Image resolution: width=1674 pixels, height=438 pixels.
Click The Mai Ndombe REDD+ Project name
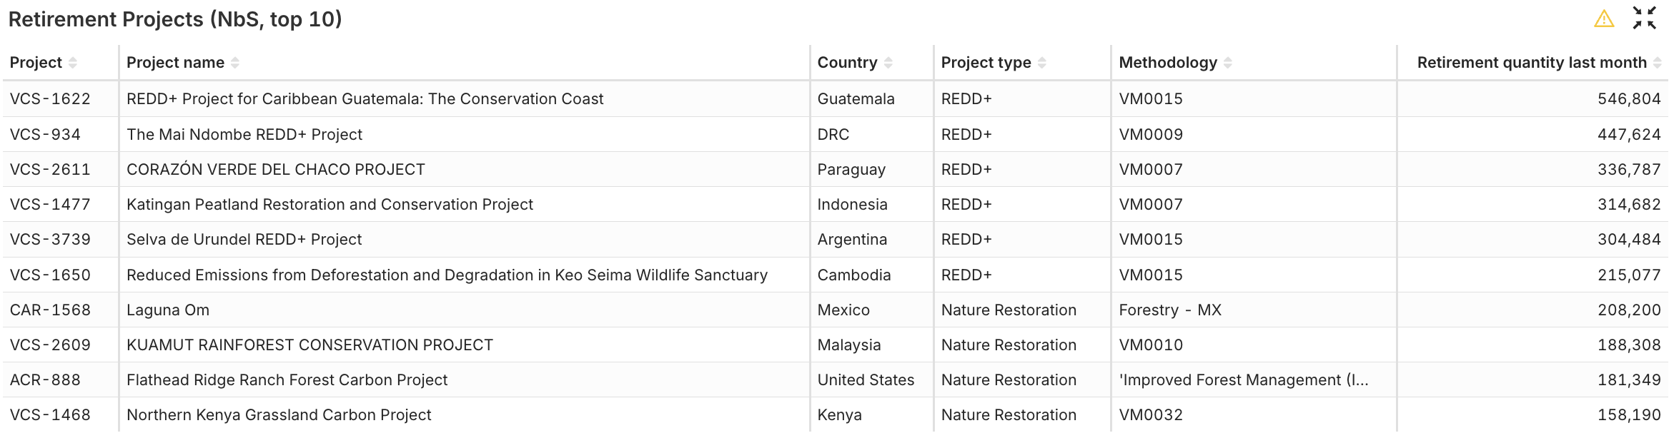click(244, 134)
